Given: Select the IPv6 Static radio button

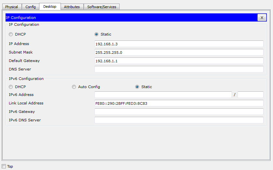Looking at the screenshot, I should [x=137, y=87].
